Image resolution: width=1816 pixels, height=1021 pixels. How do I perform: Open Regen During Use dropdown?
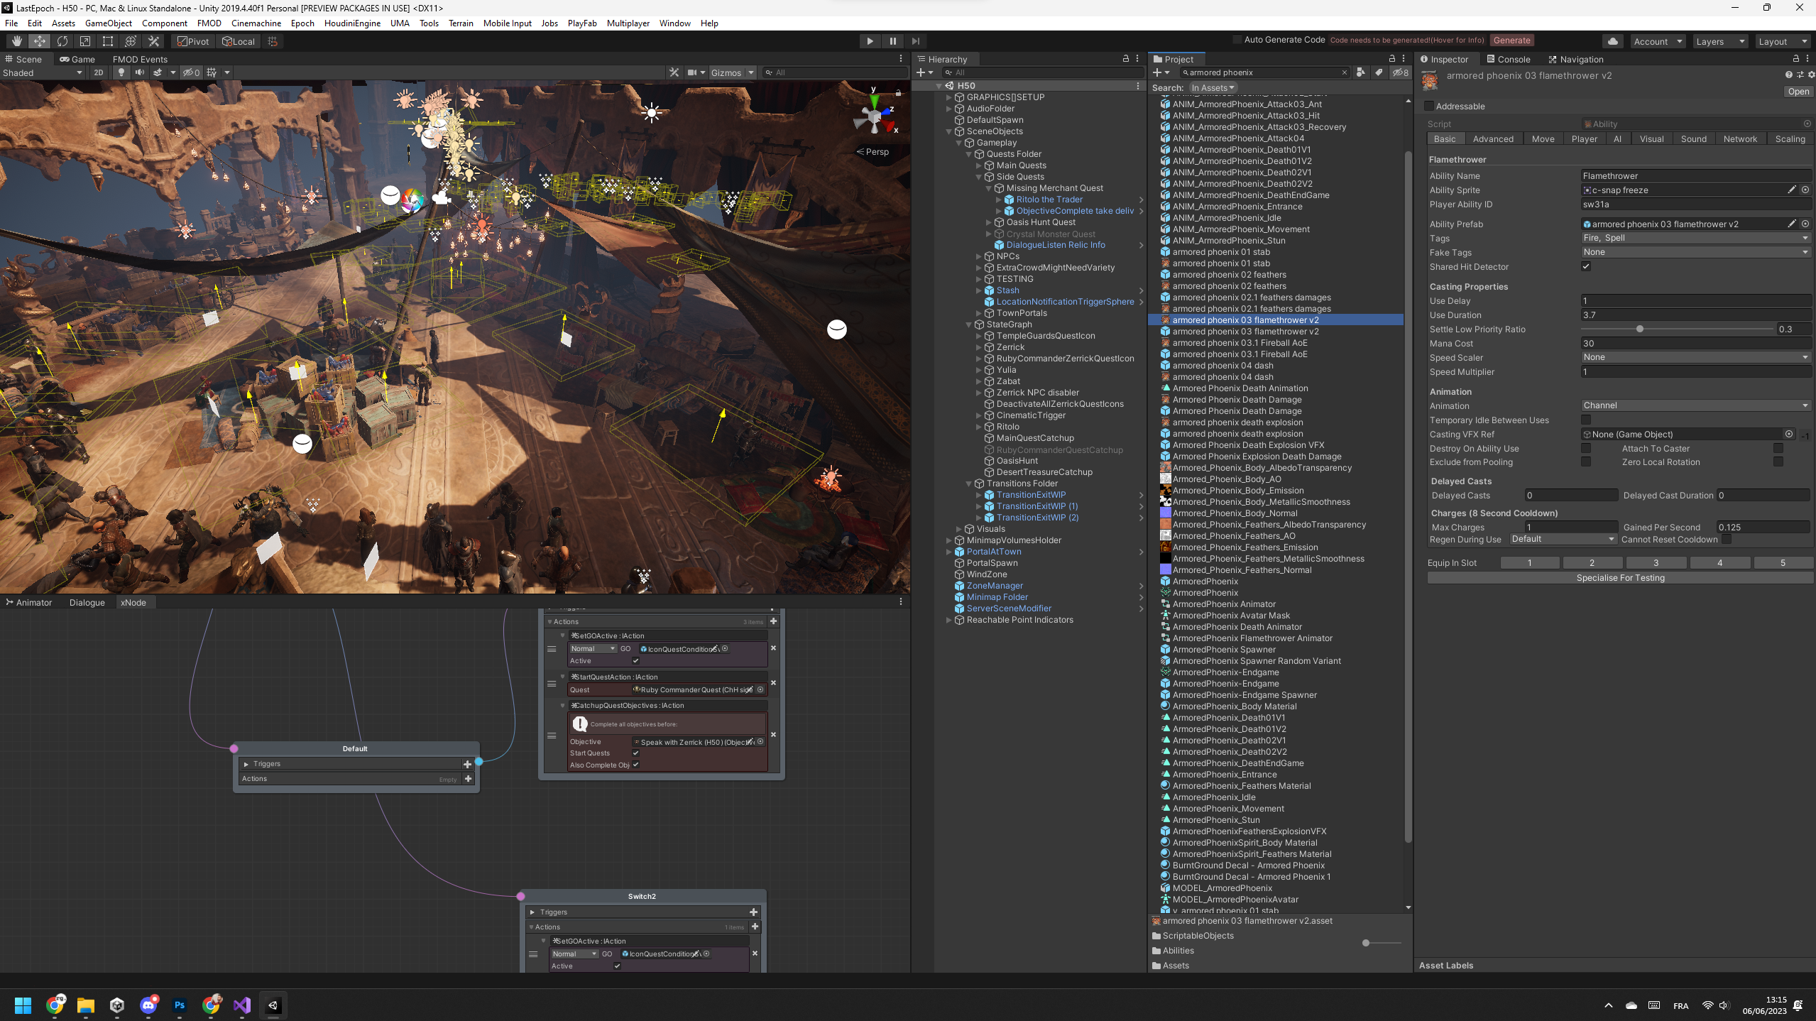tap(1563, 539)
